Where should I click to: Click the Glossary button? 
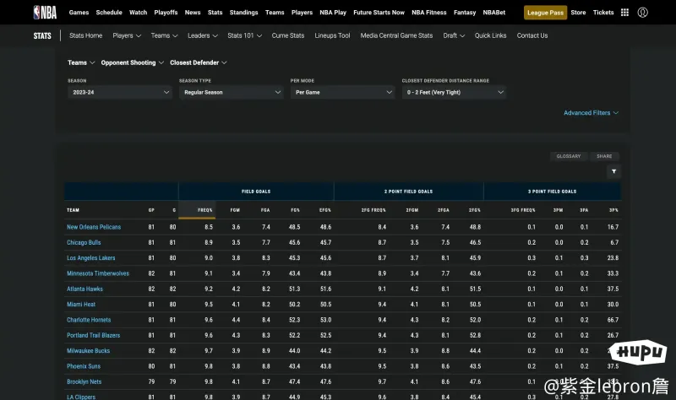(569, 156)
